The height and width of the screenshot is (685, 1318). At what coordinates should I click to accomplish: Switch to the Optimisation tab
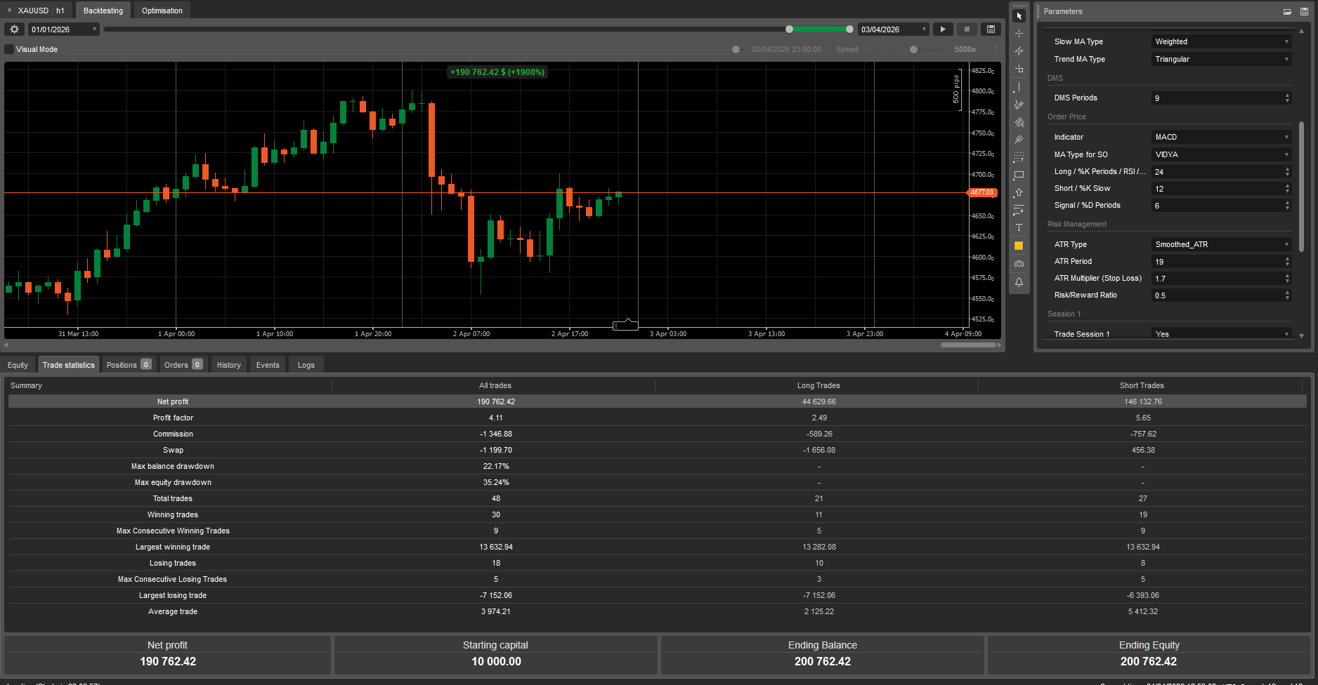(x=162, y=11)
